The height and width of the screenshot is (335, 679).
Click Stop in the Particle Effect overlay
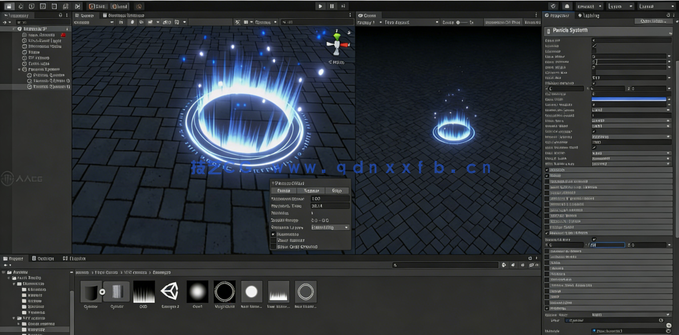(336, 190)
